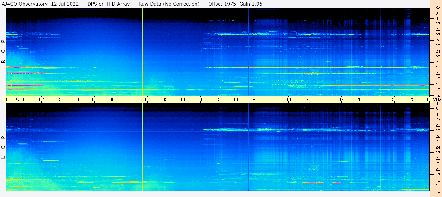442x197 pixels.
Task: Click the yellow vertical marker before 14 in RCP panel
Action: pyautogui.click(x=248, y=52)
